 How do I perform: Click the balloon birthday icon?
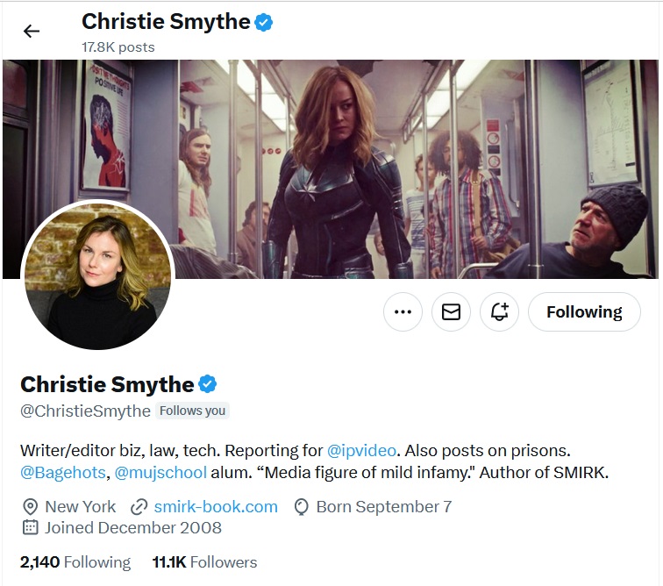click(302, 507)
